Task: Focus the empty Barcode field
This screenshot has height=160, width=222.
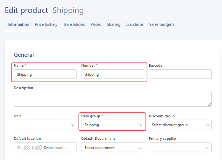Action: 180,74
